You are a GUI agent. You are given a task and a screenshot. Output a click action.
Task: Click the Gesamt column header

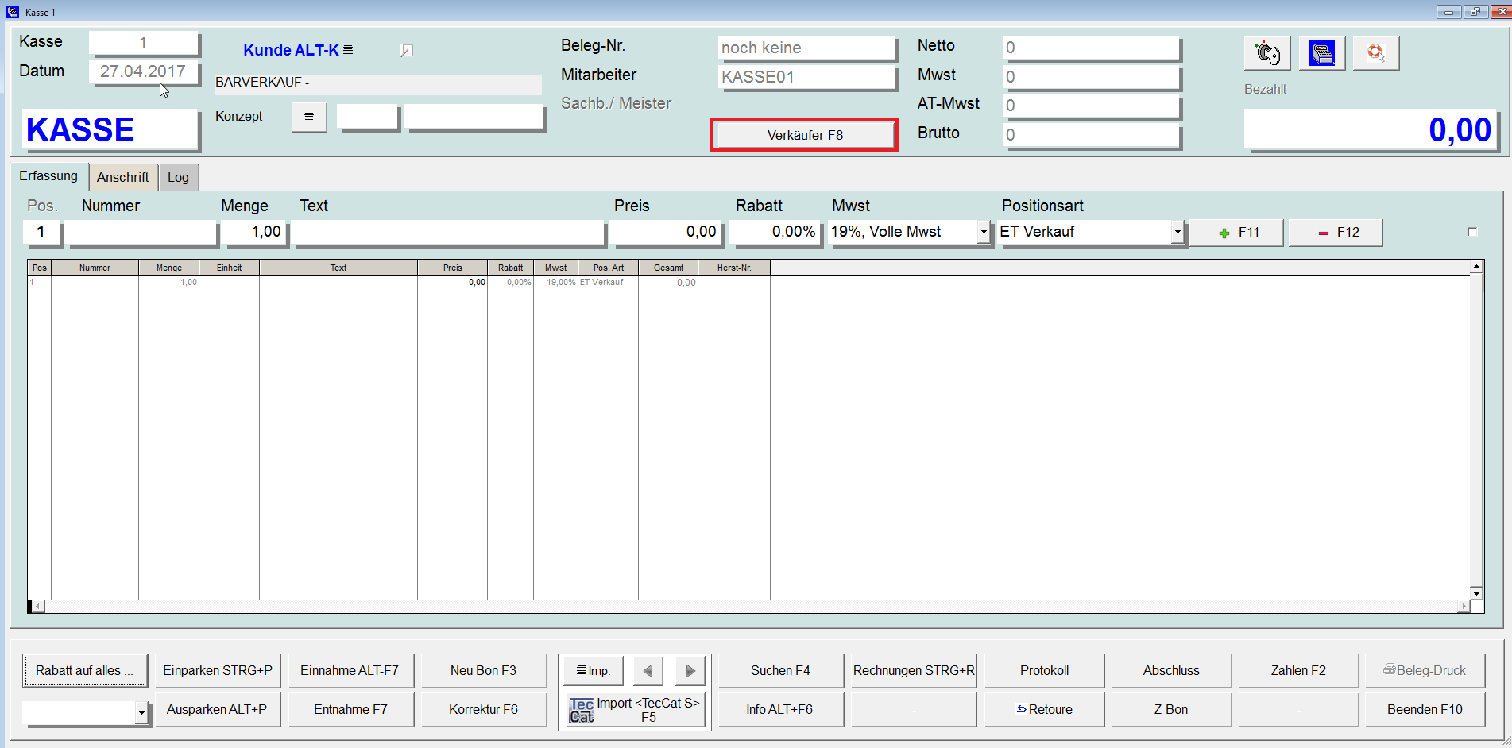click(x=668, y=268)
